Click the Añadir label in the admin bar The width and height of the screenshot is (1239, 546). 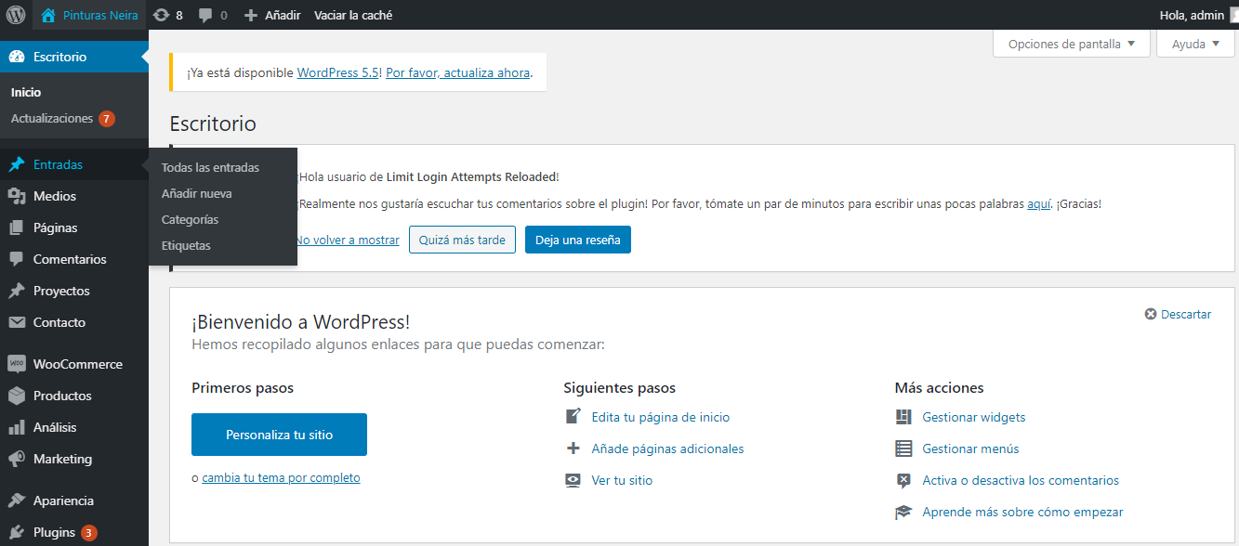coord(283,15)
